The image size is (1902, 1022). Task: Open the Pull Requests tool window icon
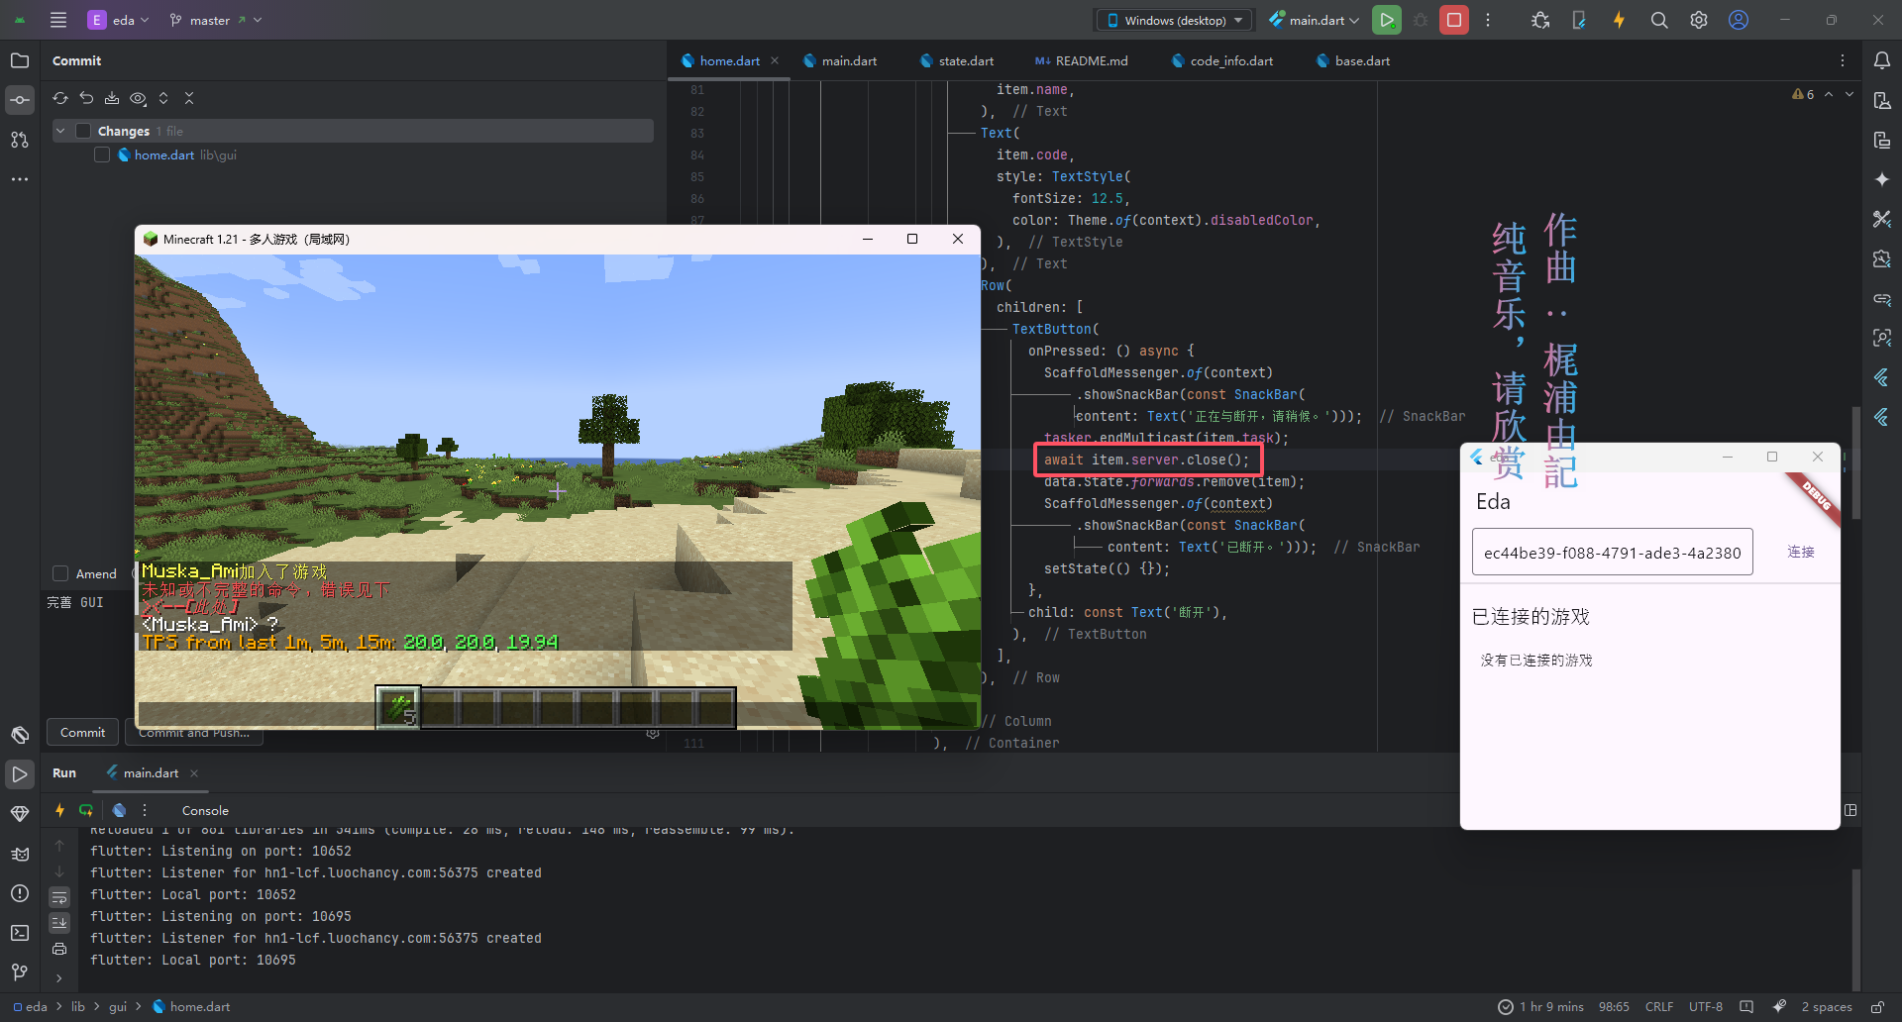point(20,140)
